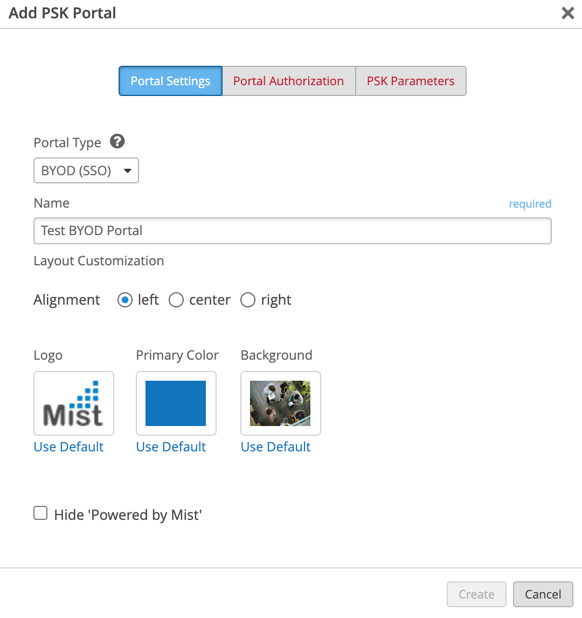
Task: Choose center alignment
Action: (x=176, y=300)
